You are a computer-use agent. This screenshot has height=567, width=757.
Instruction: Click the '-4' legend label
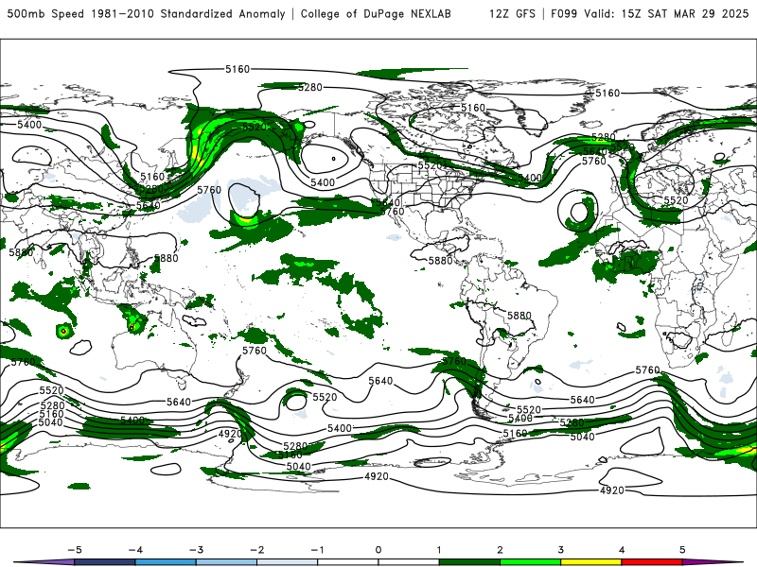[135, 550]
